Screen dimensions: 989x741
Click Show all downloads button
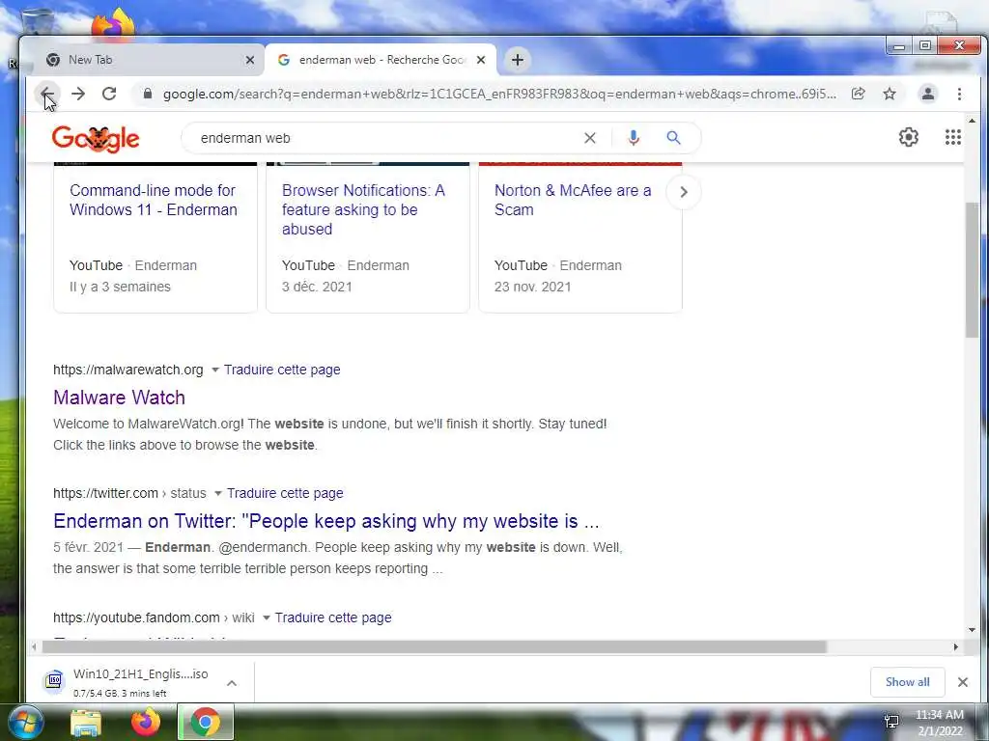pyautogui.click(x=907, y=682)
